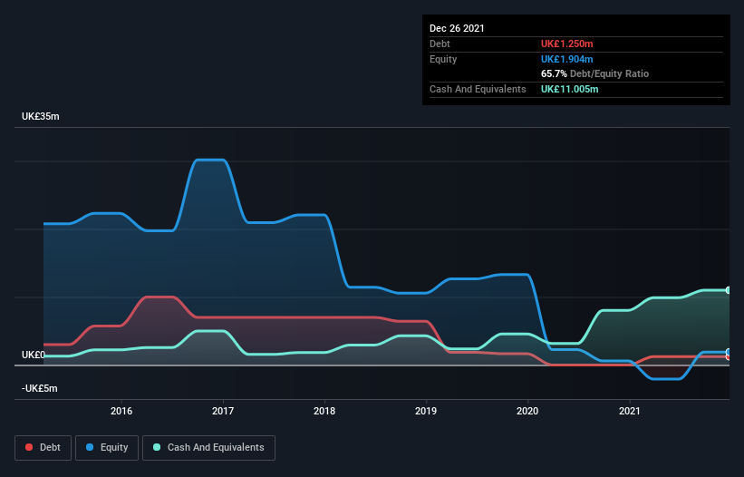The height and width of the screenshot is (477, 744).
Task: Click the 2021 x-axis label
Action: coord(630,411)
